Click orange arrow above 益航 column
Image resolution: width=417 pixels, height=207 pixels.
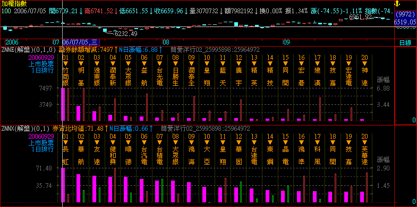click(x=144, y=64)
